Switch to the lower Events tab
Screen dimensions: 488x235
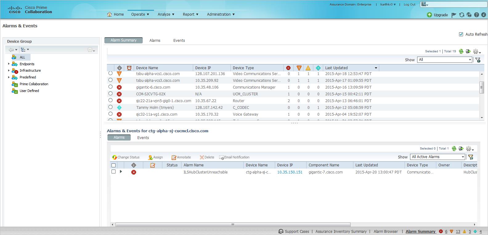(x=143, y=137)
